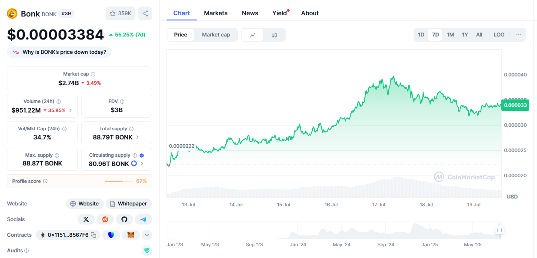537x258 pixels.
Task: Click the share icon next to watchlist
Action: [145, 13]
